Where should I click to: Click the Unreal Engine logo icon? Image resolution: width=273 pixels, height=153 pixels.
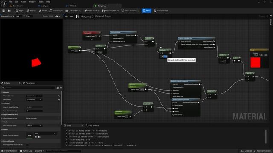pyautogui.click(x=3, y=3)
